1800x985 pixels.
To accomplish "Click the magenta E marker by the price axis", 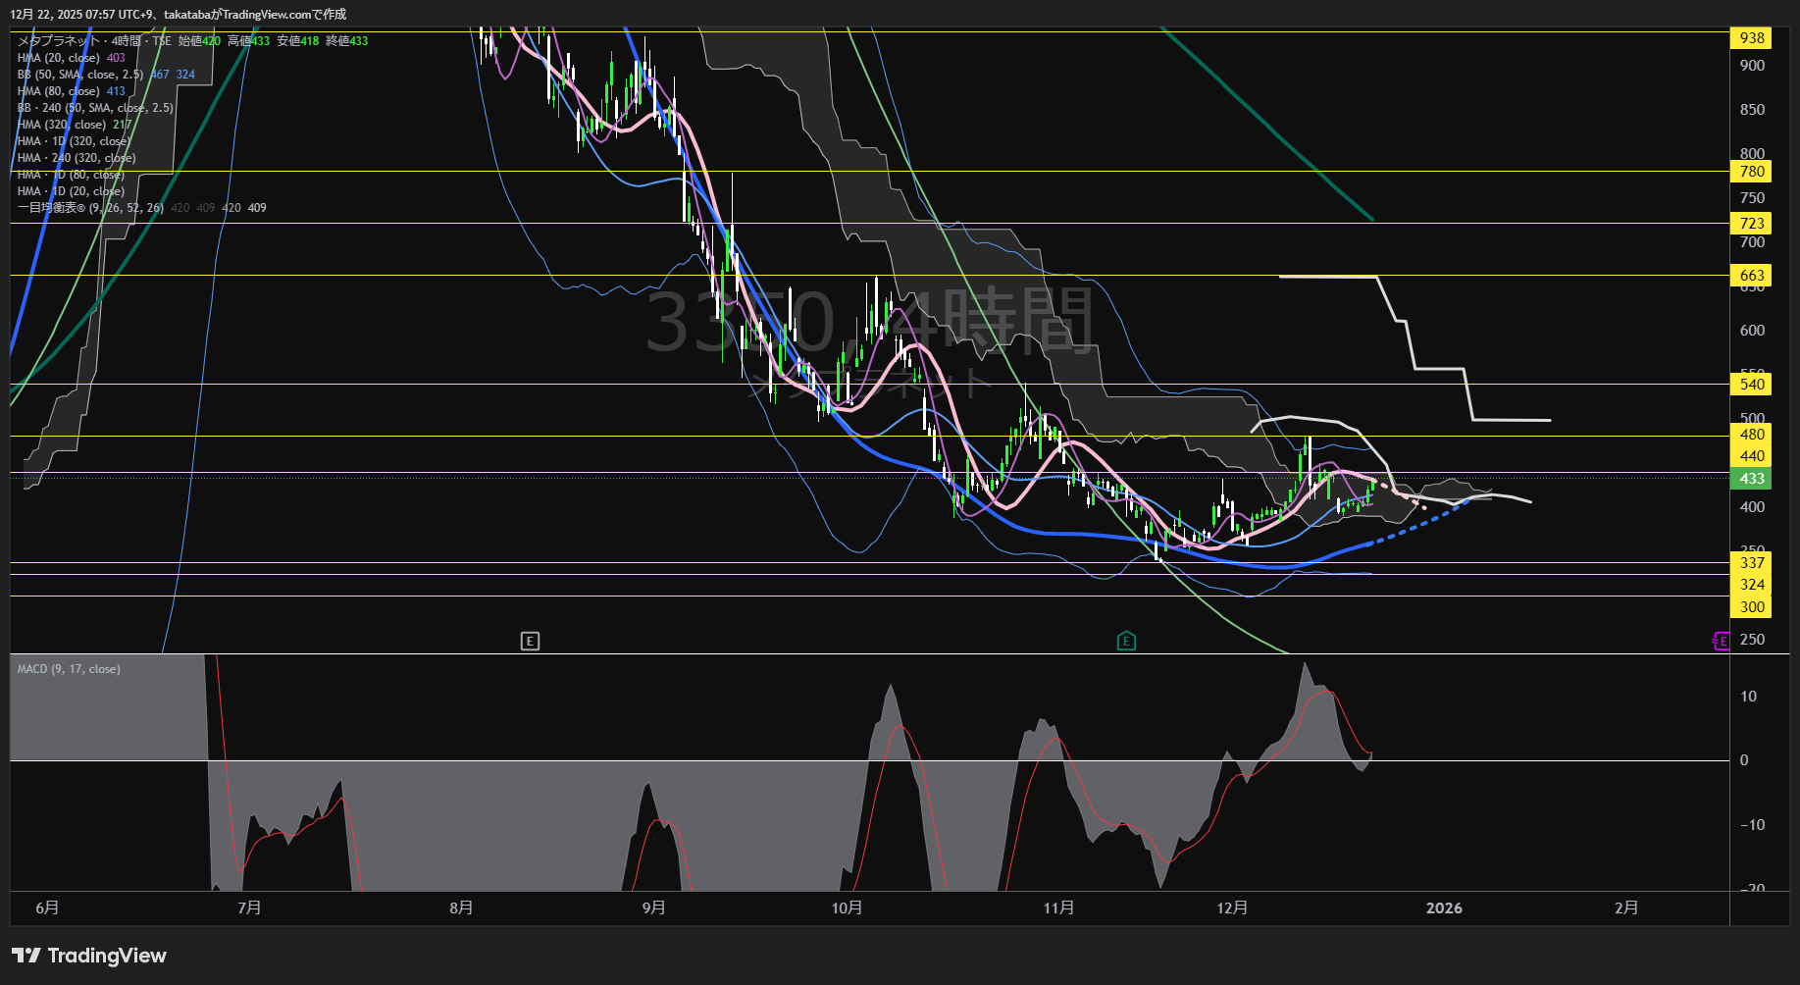I will click(1721, 642).
